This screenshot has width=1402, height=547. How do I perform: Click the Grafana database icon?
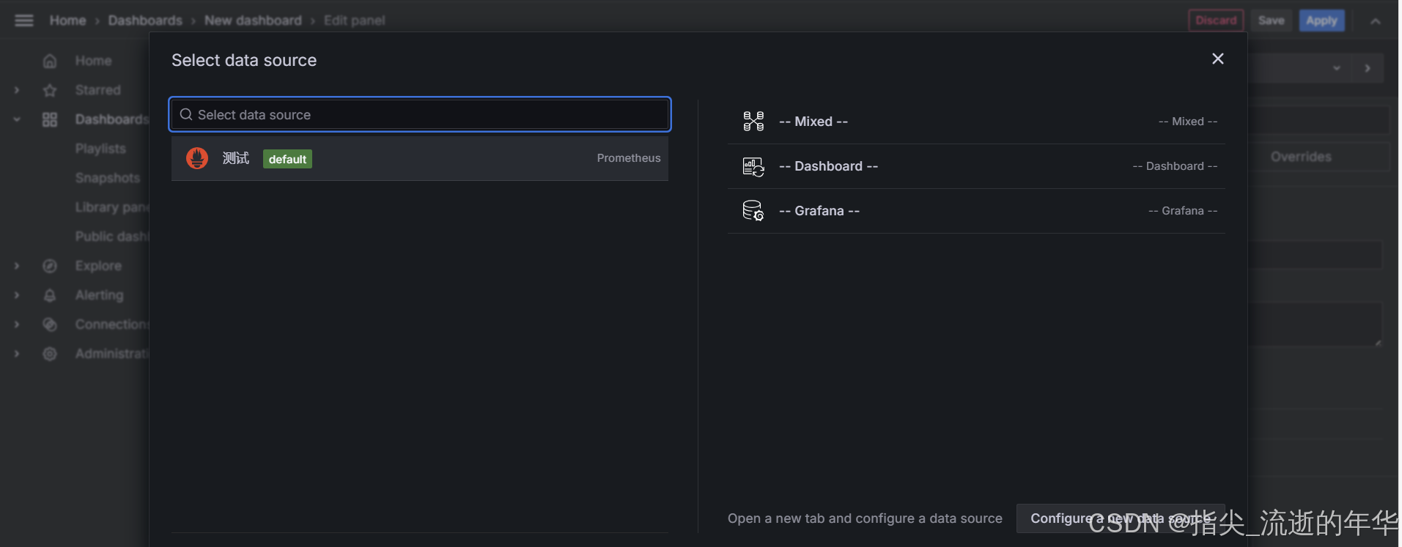tap(753, 211)
